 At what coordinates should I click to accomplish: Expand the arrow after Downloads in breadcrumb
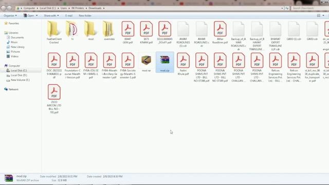point(104,8)
